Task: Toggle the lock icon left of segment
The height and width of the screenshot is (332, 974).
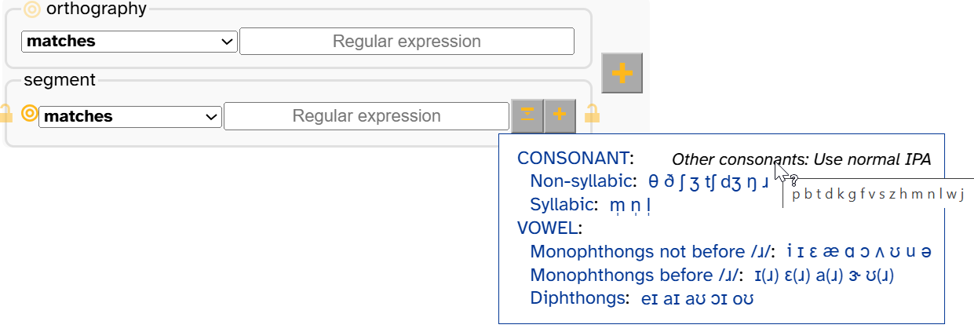Action: (x=5, y=113)
